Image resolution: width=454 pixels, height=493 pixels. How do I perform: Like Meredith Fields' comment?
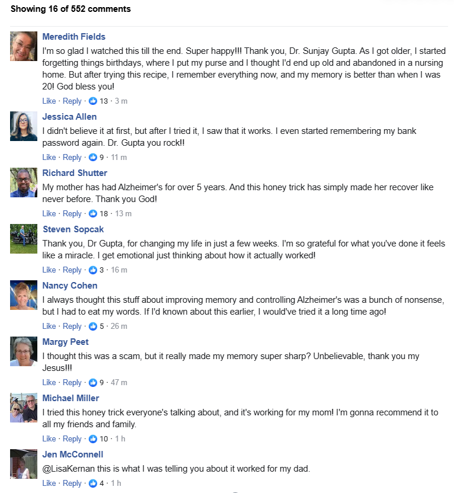(49, 101)
